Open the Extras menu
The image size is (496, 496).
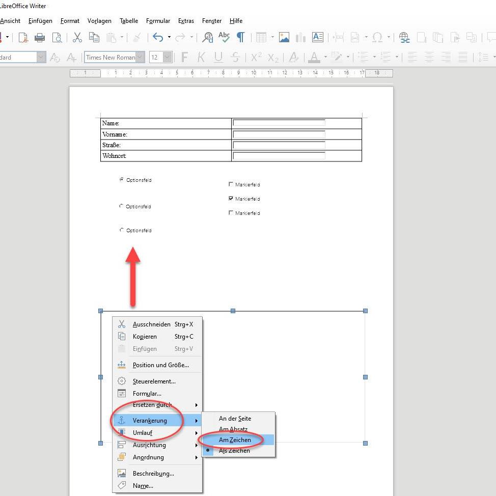[x=186, y=21]
